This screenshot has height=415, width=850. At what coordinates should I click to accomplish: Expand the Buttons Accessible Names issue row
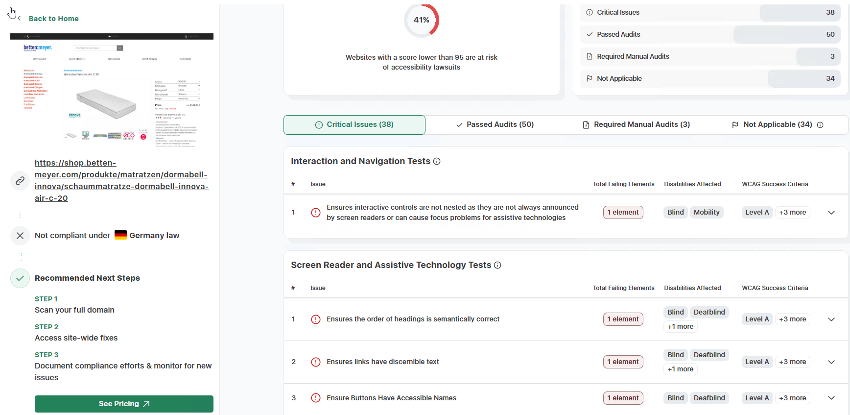tap(831, 398)
